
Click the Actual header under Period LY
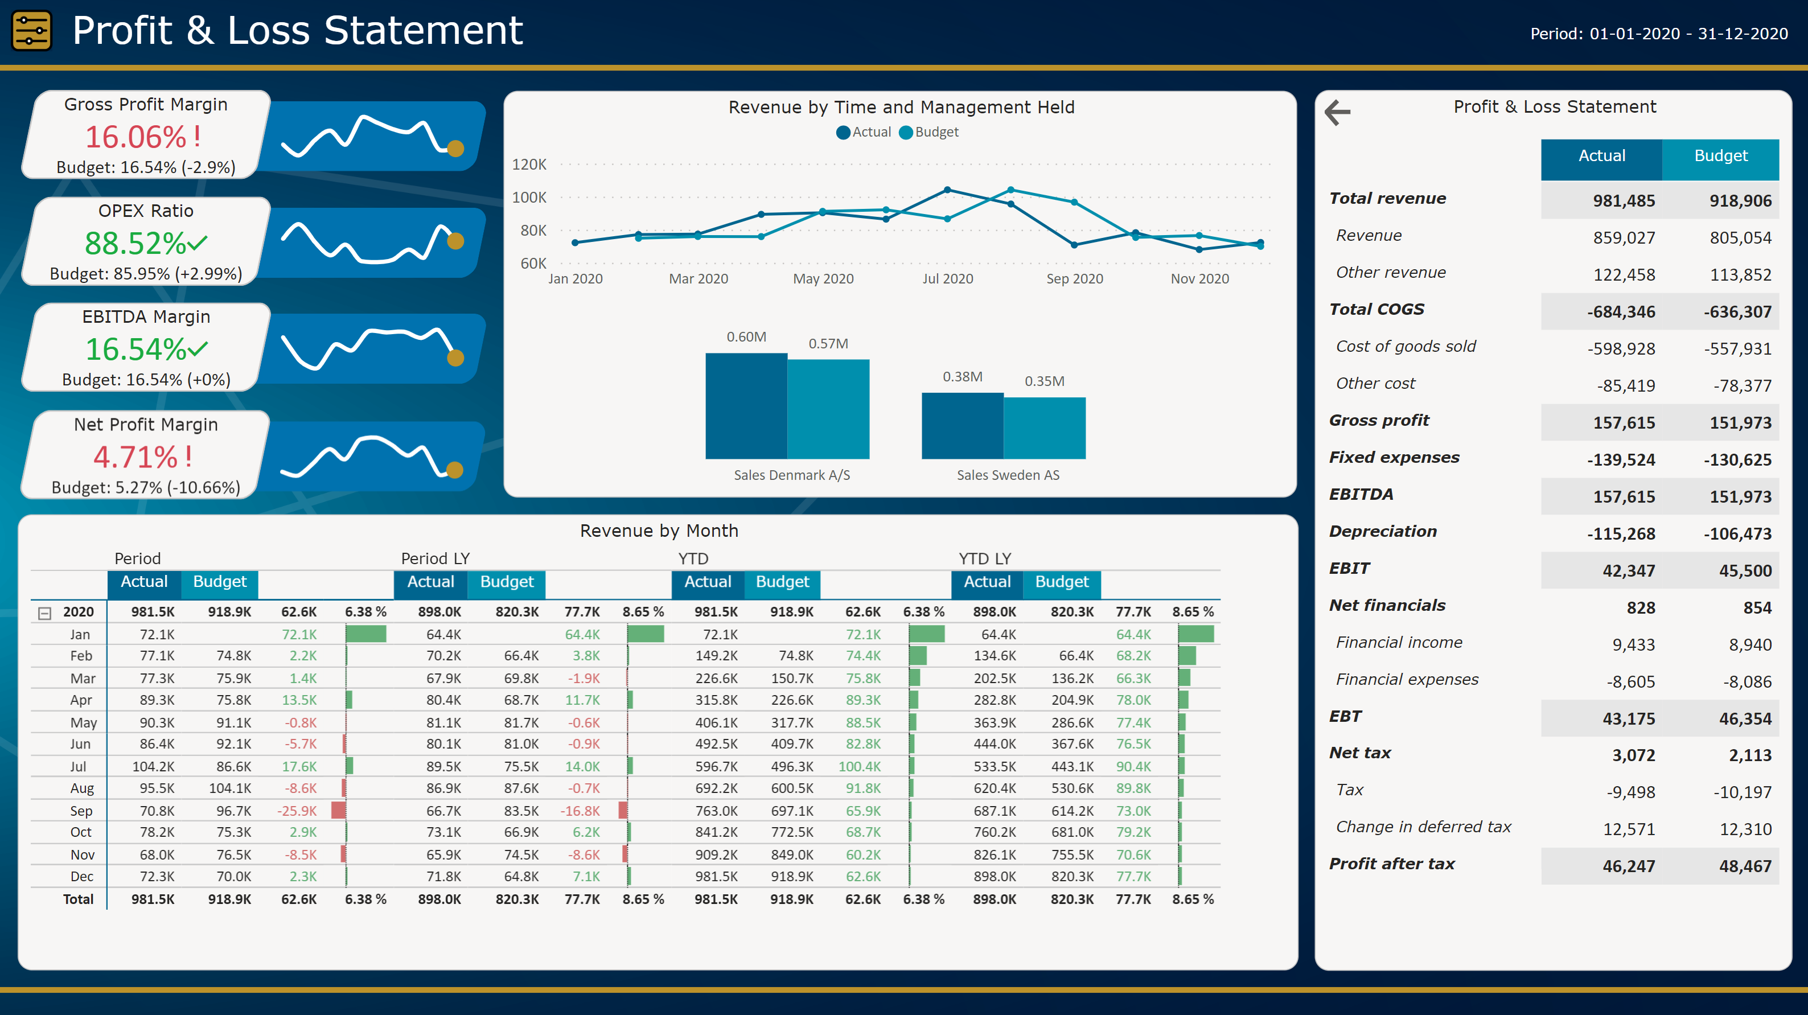coord(430,582)
